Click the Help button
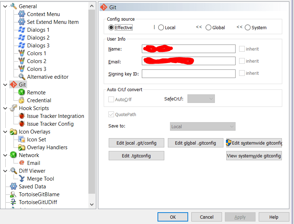The height and width of the screenshot is (224, 294). pyautogui.click(x=274, y=217)
